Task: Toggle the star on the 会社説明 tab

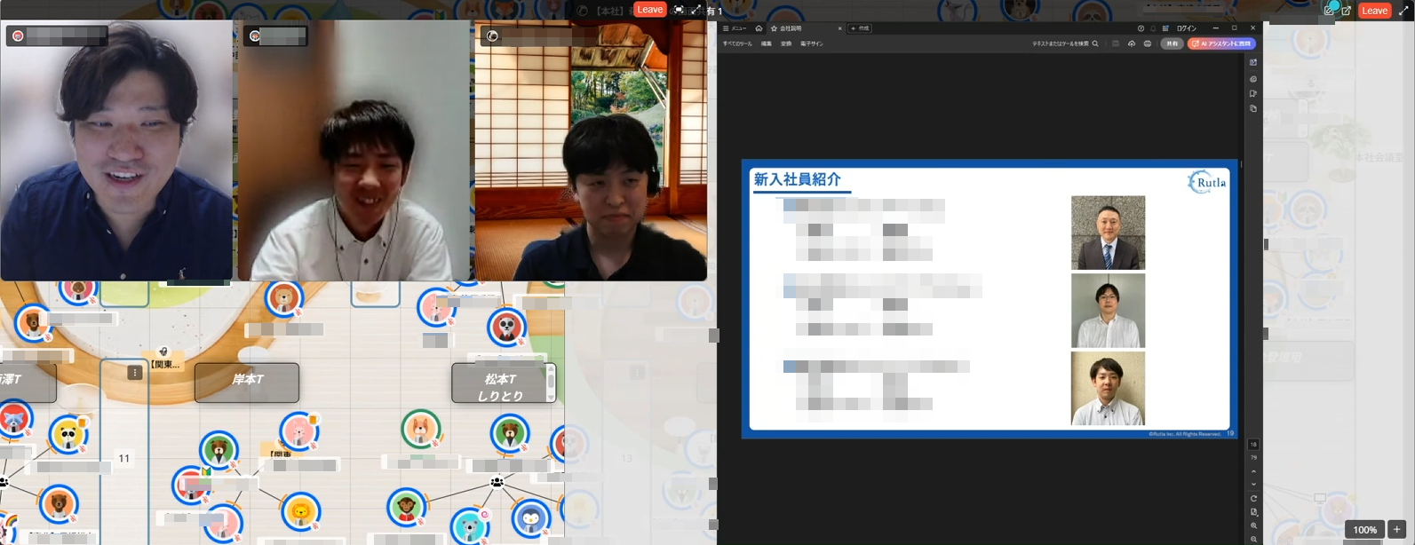Action: 774,28
